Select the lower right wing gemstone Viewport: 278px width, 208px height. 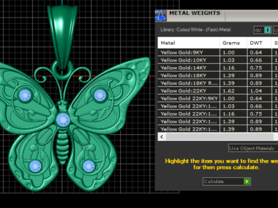tap(89, 166)
